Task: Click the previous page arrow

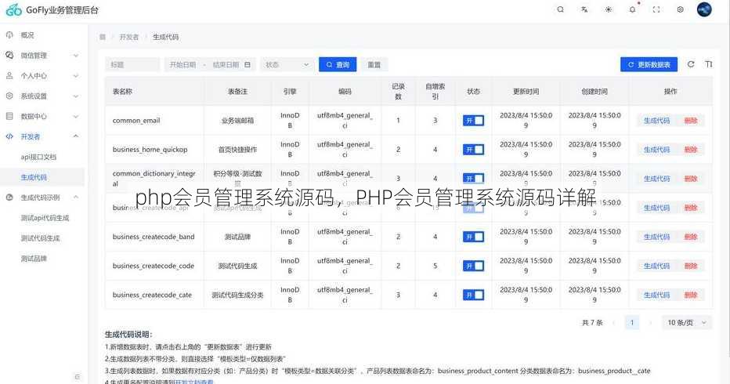Action: click(x=613, y=323)
